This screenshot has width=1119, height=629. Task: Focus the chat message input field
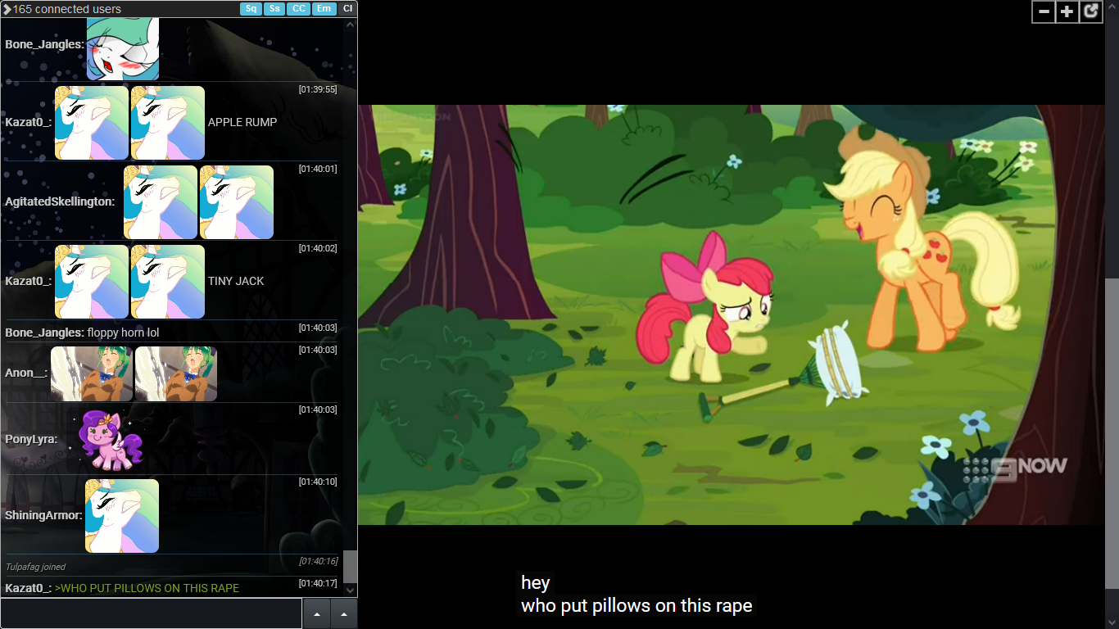click(x=152, y=613)
